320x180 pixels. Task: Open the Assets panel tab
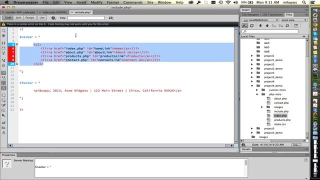tap(246, 149)
